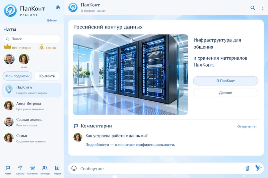Open the Чаты bottom navigation tab
The height and width of the screenshot is (178, 268).
[x=8, y=170]
